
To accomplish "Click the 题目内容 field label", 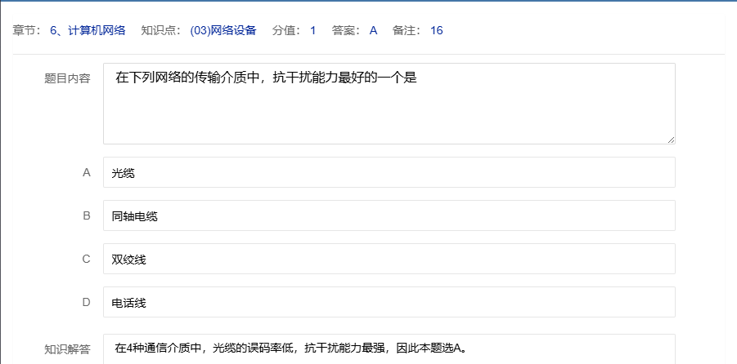I will click(x=67, y=79).
